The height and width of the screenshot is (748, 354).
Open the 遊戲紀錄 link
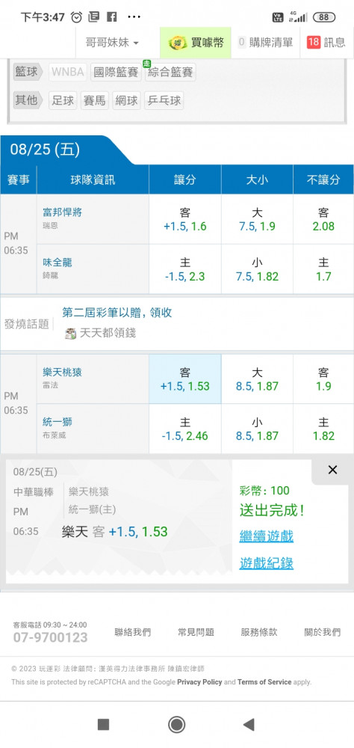coord(267,563)
